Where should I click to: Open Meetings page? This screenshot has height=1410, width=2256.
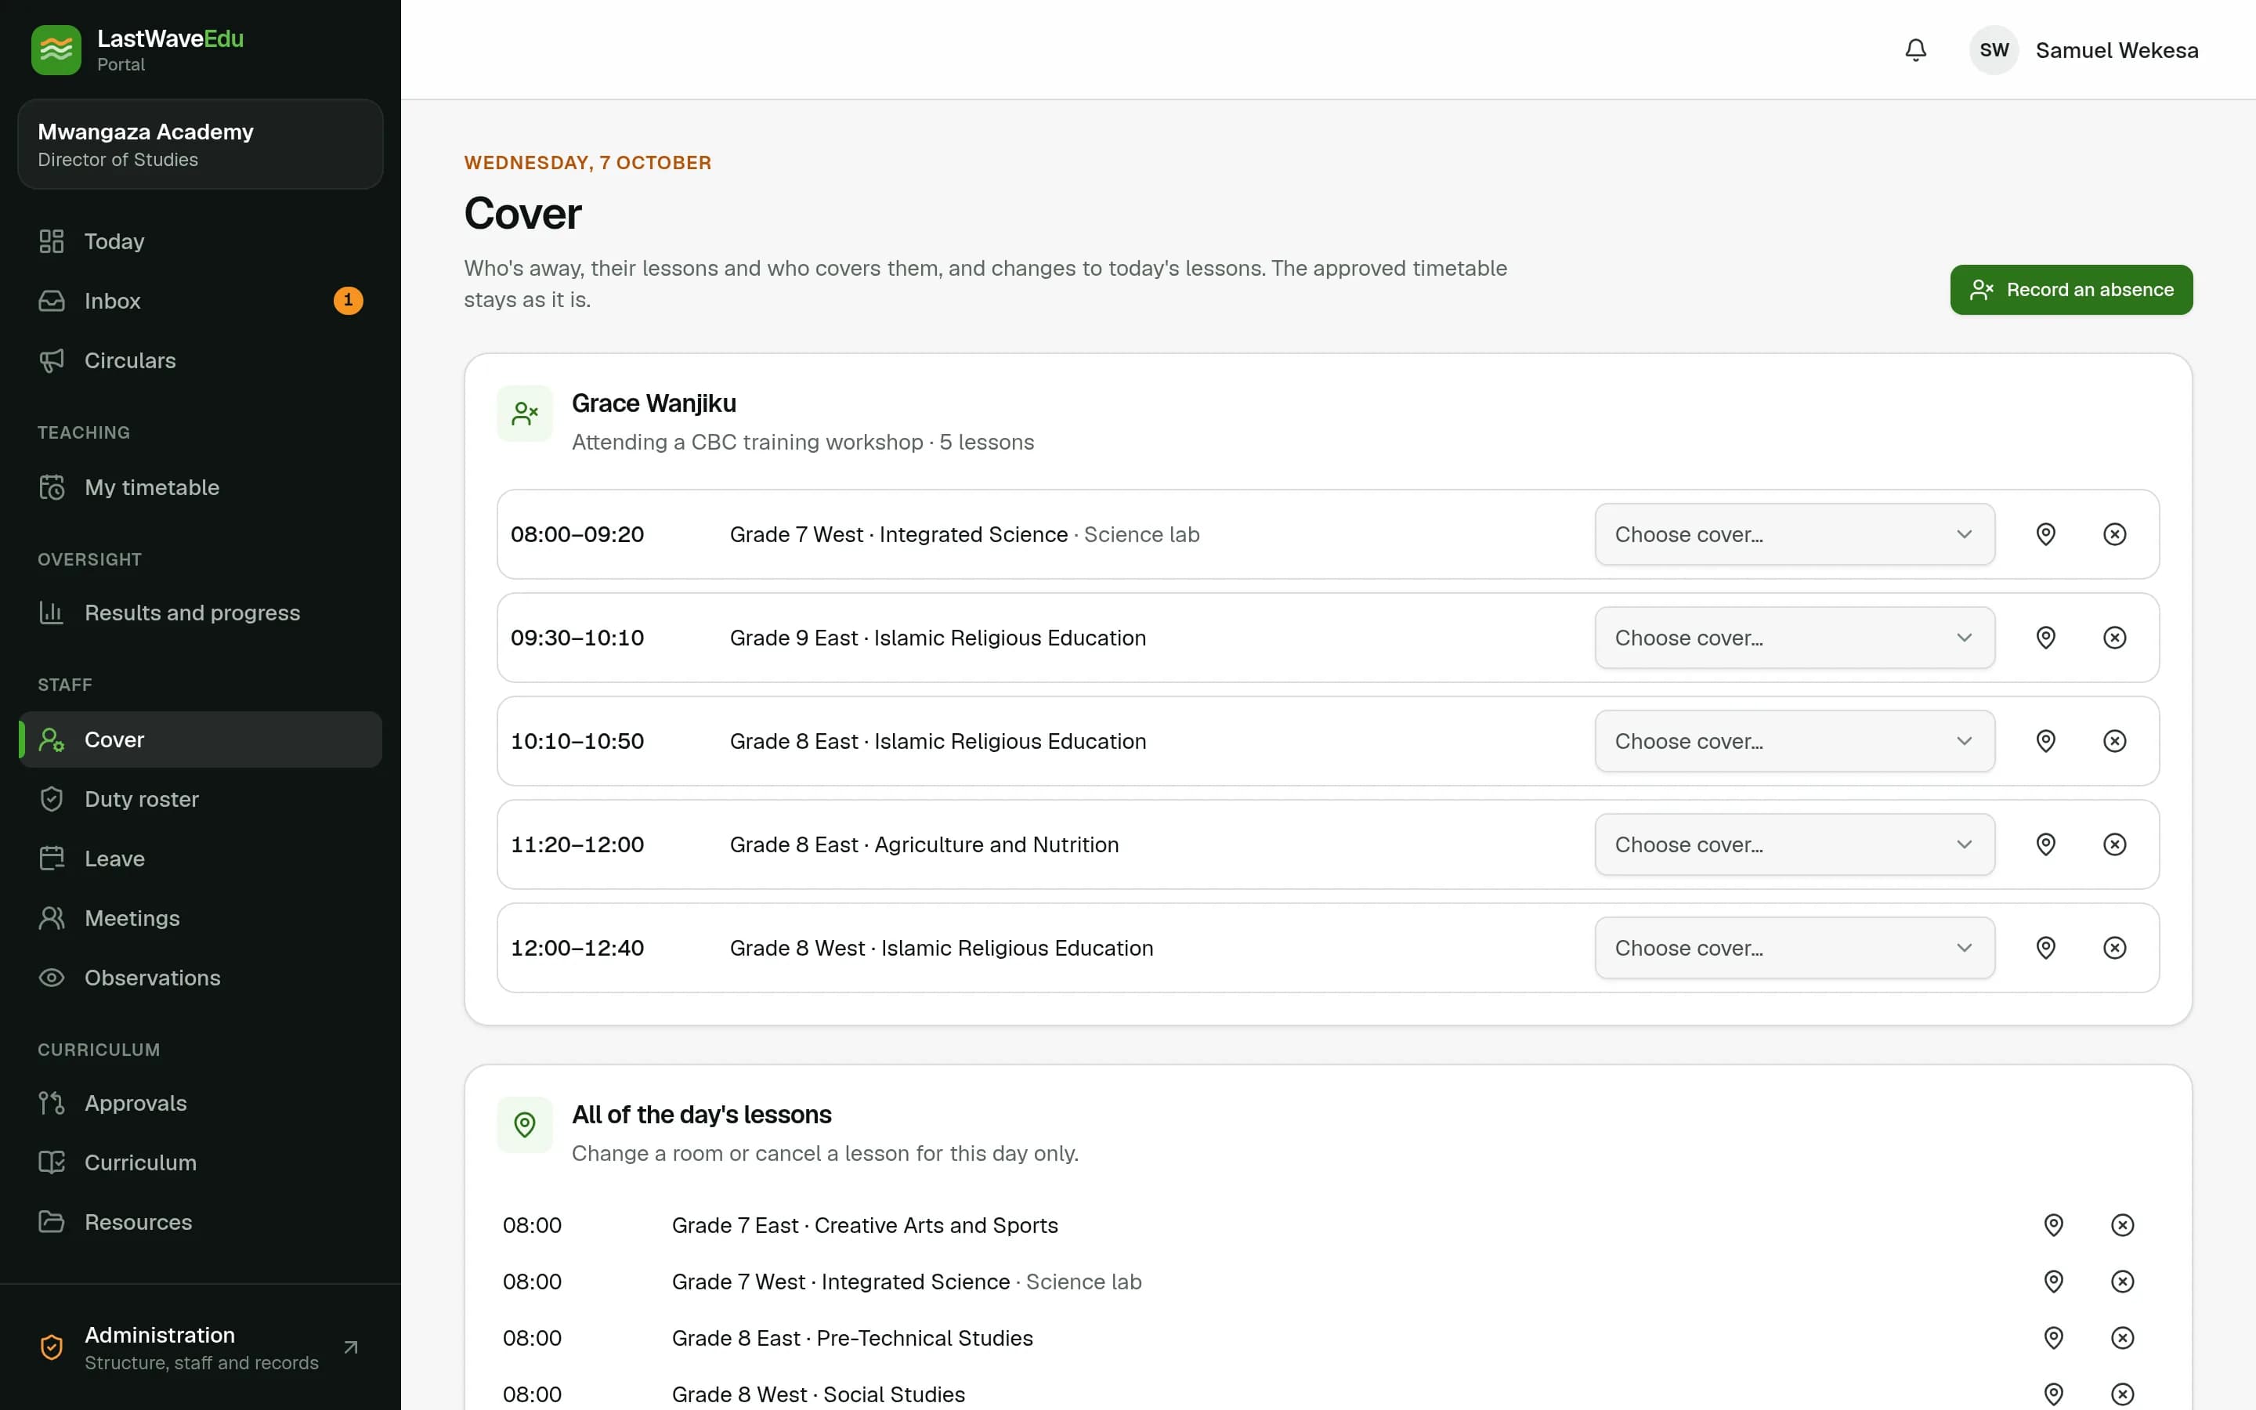[201, 919]
